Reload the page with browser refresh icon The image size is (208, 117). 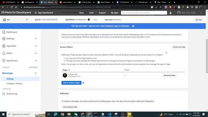pyautogui.click(x=12, y=7)
